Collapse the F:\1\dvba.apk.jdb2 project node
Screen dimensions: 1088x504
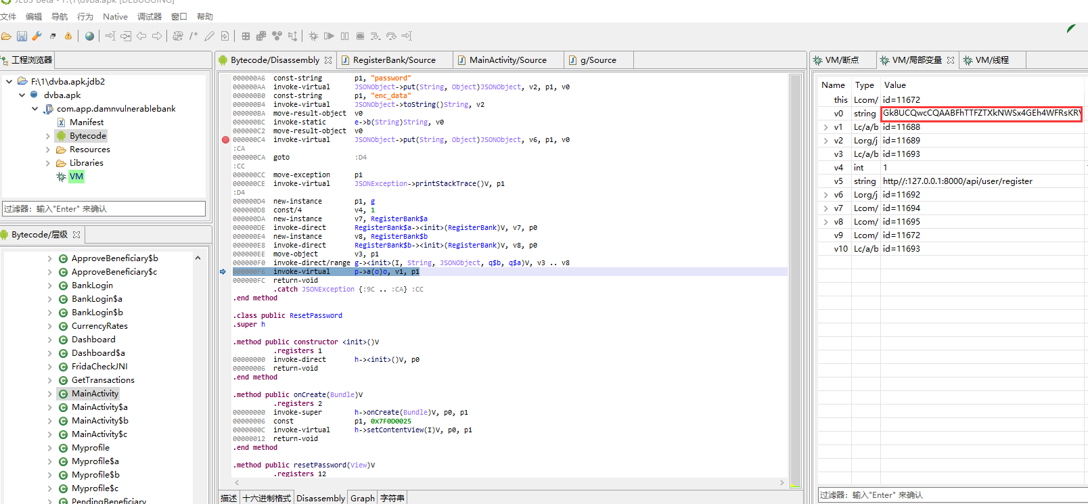[x=9, y=81]
